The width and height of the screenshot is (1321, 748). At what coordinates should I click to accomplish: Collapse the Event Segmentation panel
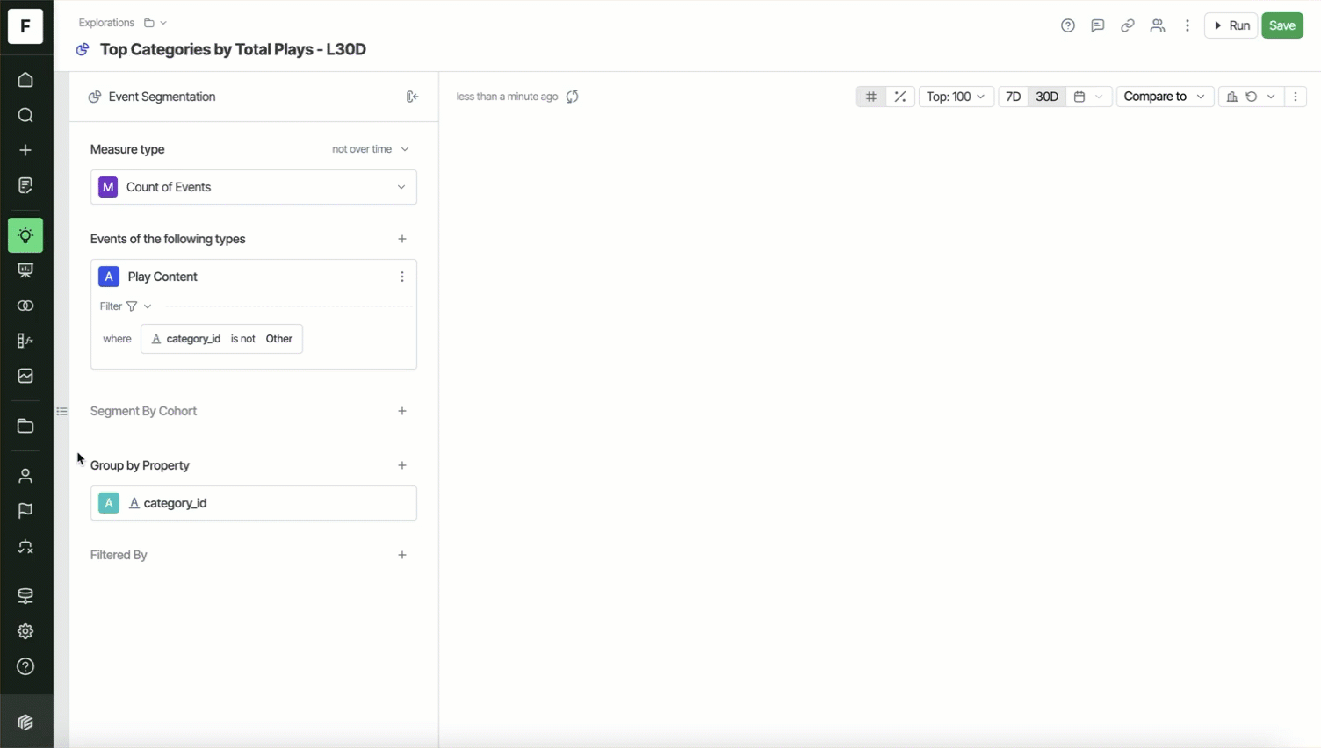412,97
